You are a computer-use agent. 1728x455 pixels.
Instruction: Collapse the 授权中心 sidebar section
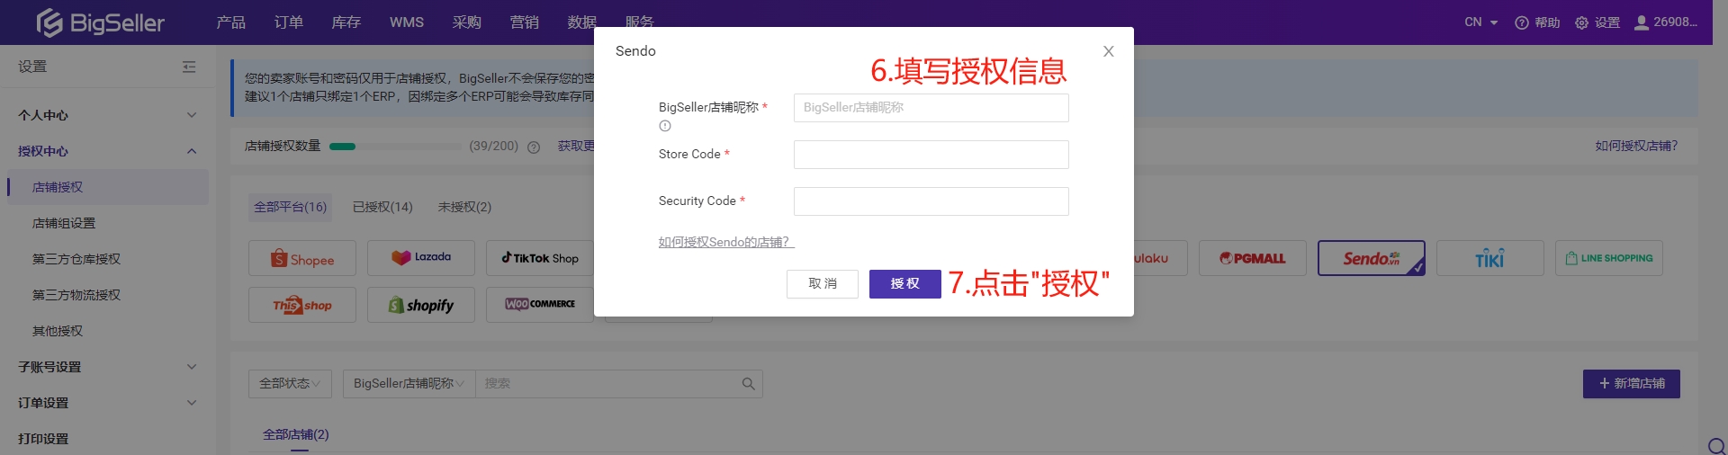click(108, 151)
